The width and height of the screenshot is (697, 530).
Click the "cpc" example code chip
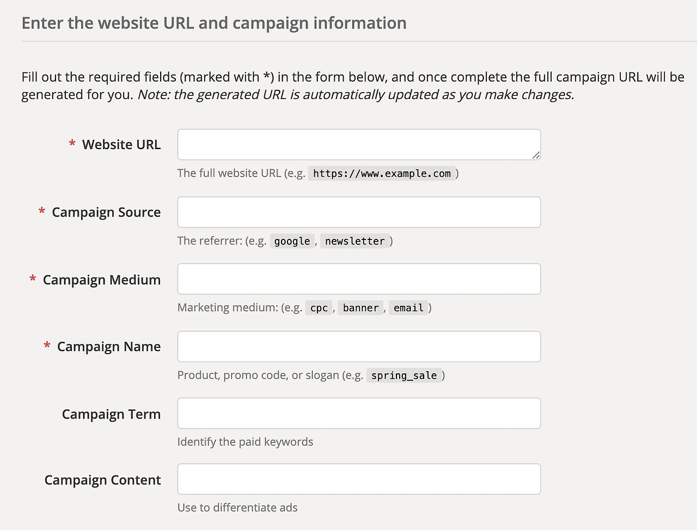pyautogui.click(x=319, y=308)
